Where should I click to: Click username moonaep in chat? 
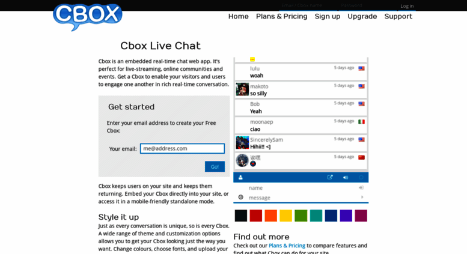click(x=261, y=122)
